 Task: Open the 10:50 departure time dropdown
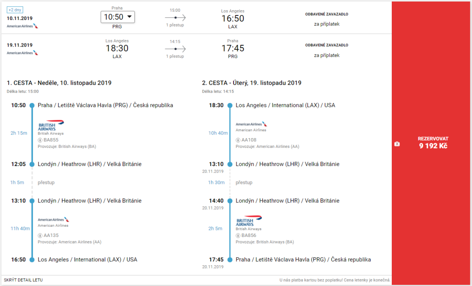(118, 17)
